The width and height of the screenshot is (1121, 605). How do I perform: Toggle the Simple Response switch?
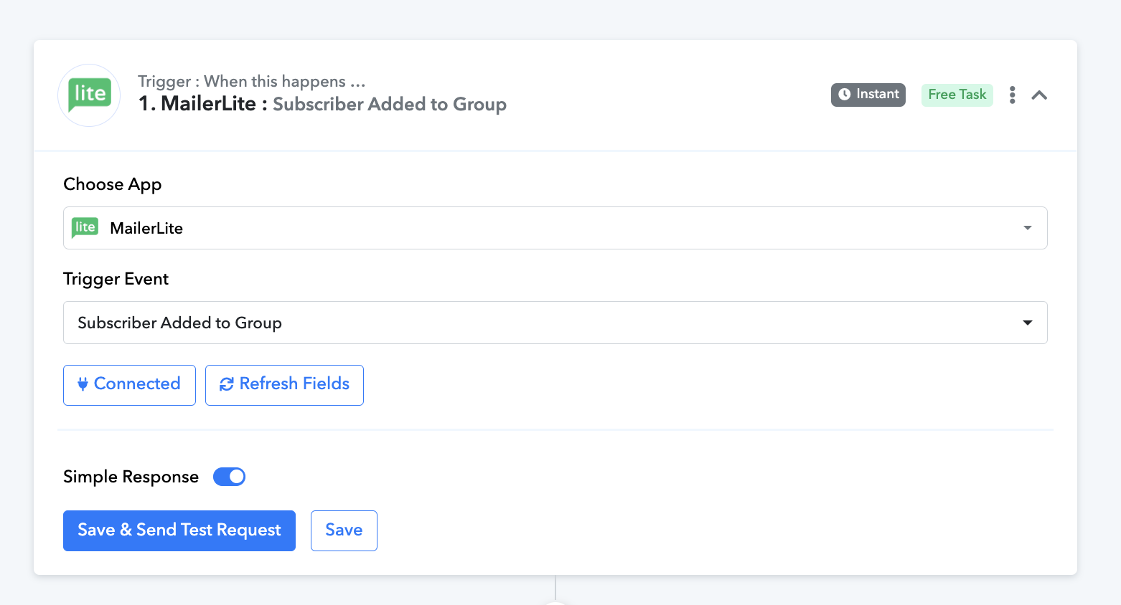230,477
